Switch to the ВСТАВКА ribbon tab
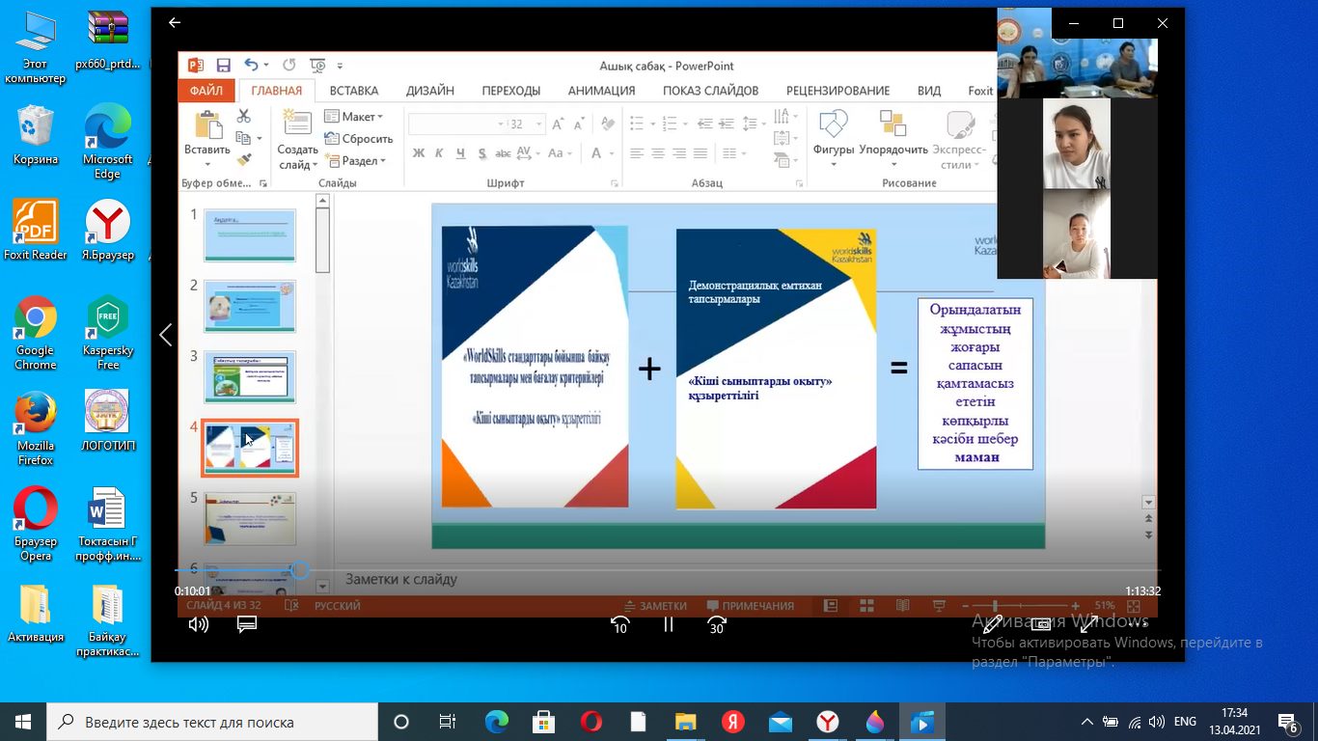This screenshot has width=1318, height=741. coord(353,91)
